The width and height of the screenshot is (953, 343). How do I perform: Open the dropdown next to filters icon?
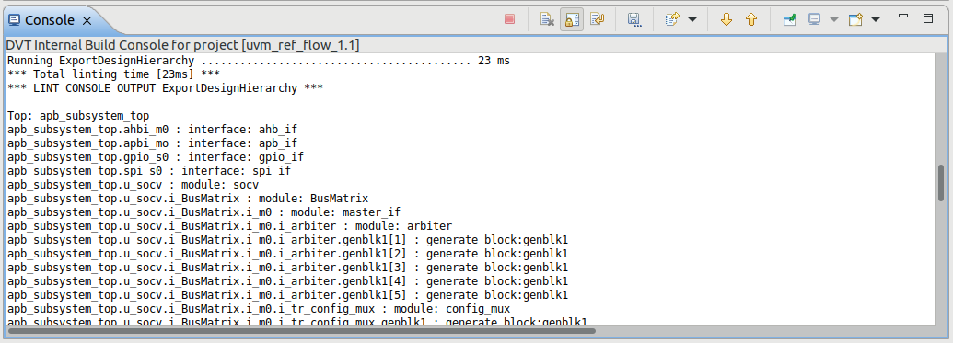pos(692,20)
